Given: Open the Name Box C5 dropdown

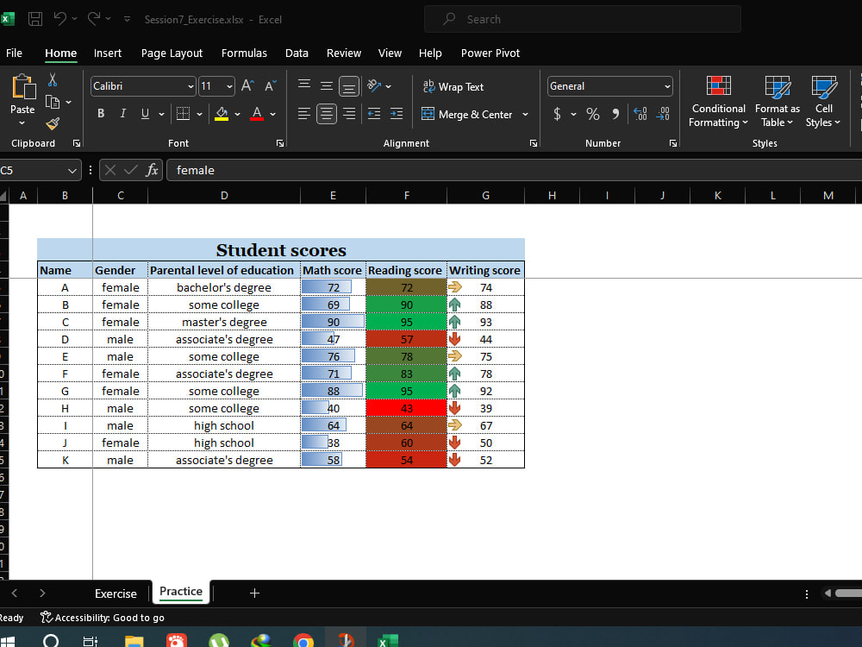Looking at the screenshot, I should pos(72,171).
